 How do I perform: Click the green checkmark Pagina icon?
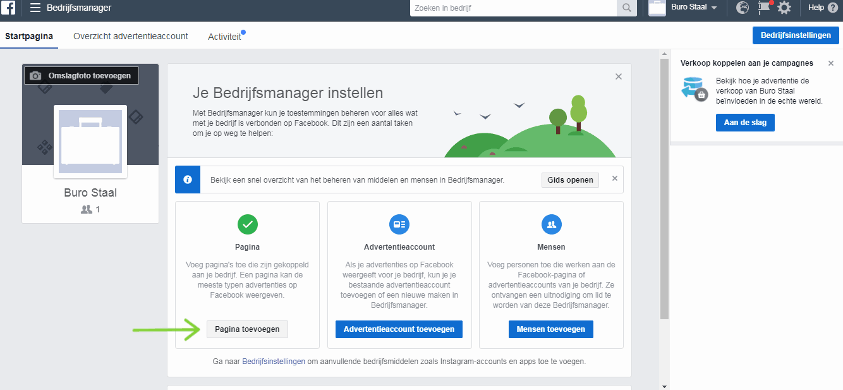pyautogui.click(x=248, y=224)
